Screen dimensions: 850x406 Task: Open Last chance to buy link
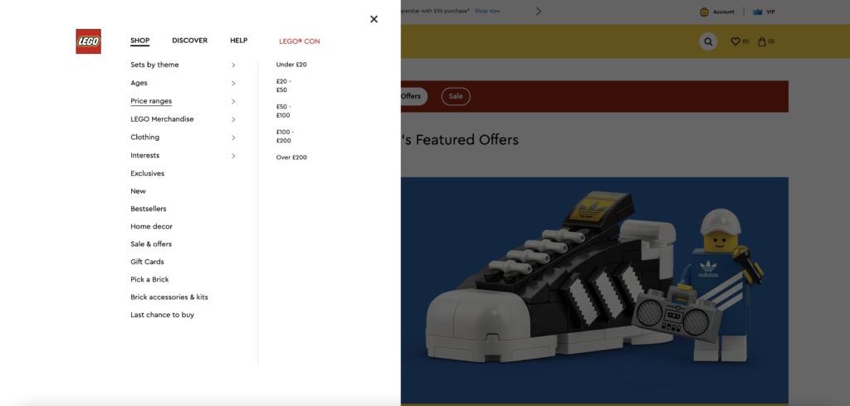tap(162, 315)
